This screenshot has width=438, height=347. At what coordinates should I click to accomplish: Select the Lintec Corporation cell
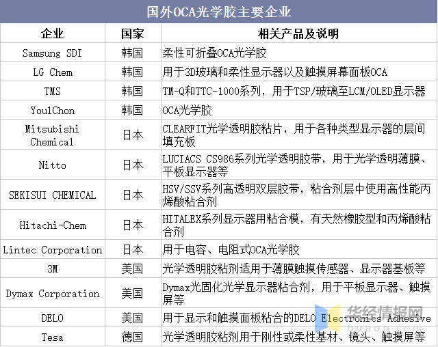53,250
